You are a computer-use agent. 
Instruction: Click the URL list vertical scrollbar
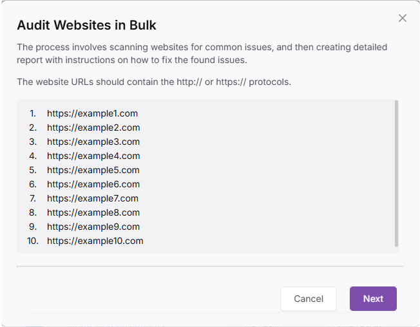[396, 173]
